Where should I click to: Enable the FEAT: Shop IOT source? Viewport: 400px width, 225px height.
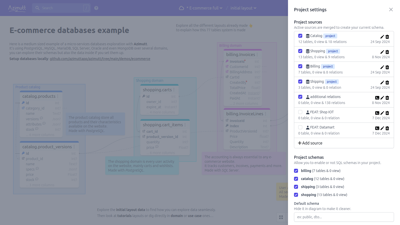[300, 112]
